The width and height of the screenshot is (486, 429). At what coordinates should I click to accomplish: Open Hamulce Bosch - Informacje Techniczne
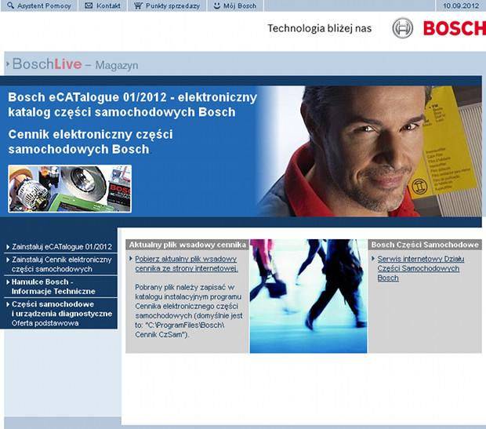click(x=53, y=286)
